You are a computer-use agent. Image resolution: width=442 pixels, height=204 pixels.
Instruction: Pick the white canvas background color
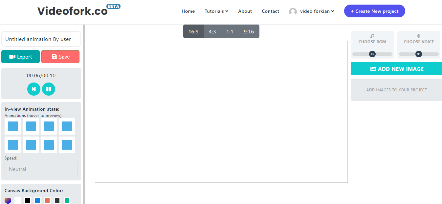(x=18, y=200)
